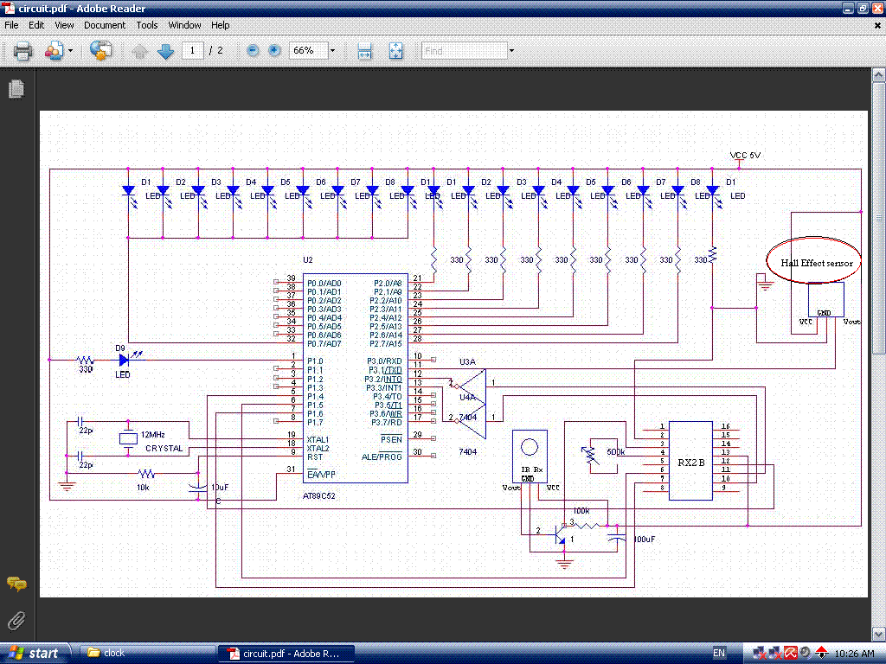Open the Edit menu
886x664 pixels.
point(36,25)
